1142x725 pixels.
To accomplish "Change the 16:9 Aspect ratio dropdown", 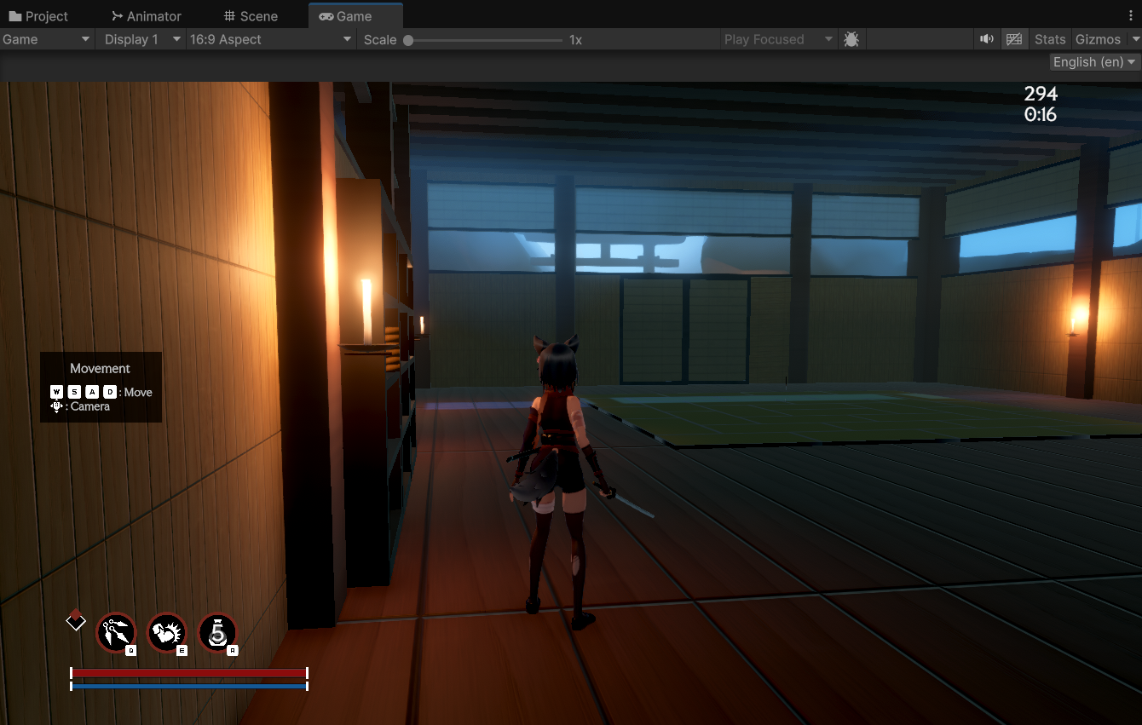I will (271, 39).
